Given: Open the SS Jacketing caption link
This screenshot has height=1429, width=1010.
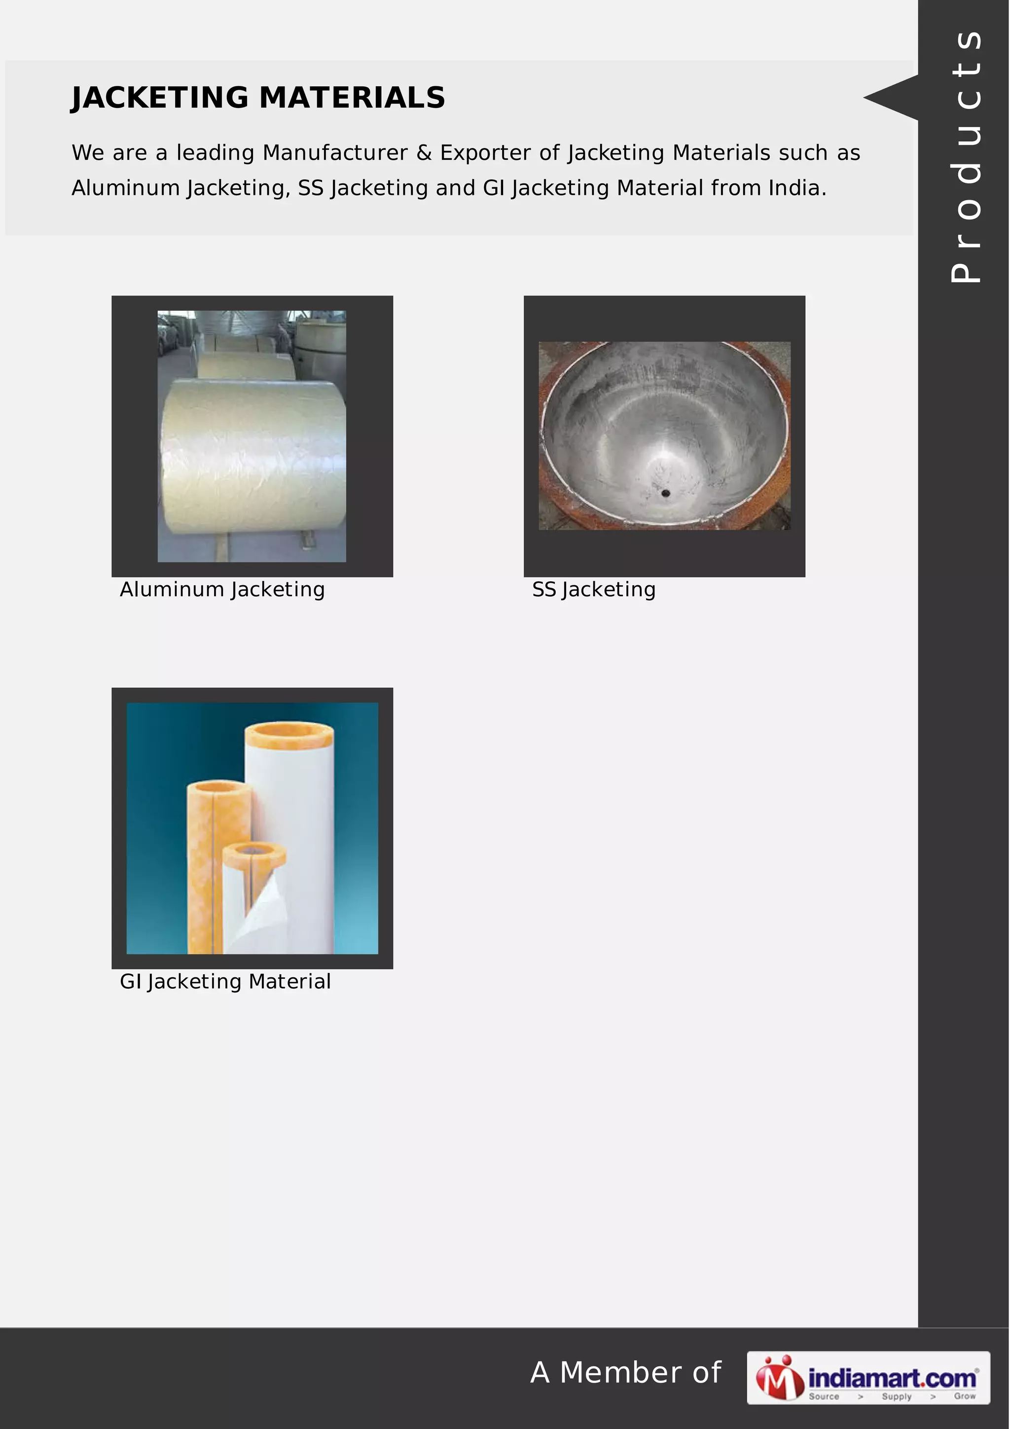Looking at the screenshot, I should click(594, 589).
